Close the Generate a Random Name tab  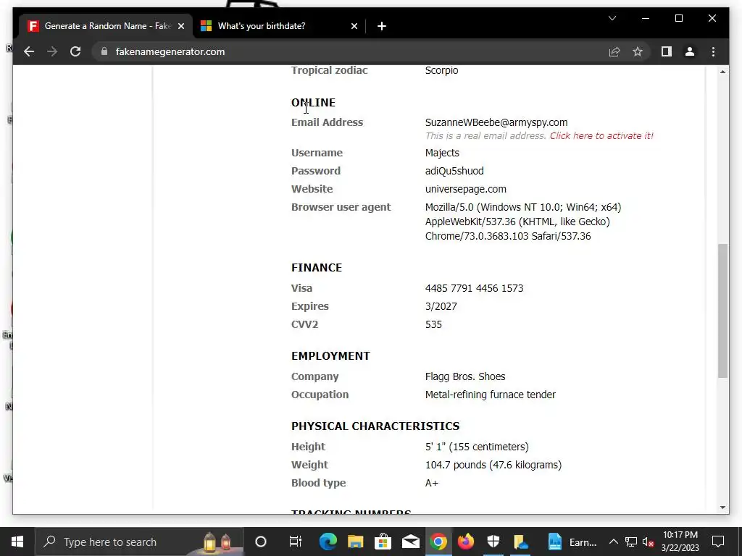(x=180, y=26)
